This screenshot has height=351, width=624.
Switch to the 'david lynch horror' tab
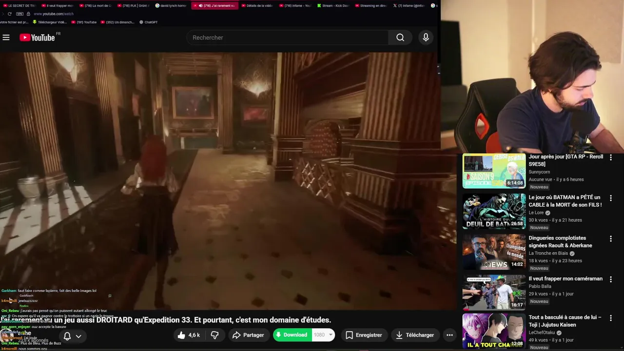click(171, 6)
